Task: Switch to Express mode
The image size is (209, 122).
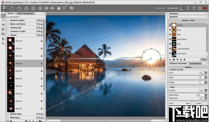Action: (x=160, y=8)
